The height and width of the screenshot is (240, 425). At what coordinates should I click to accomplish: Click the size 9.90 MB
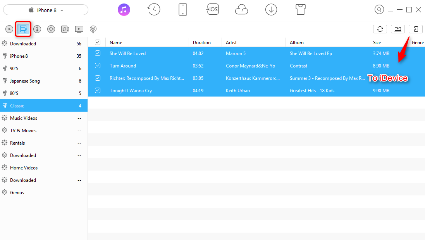click(x=381, y=91)
